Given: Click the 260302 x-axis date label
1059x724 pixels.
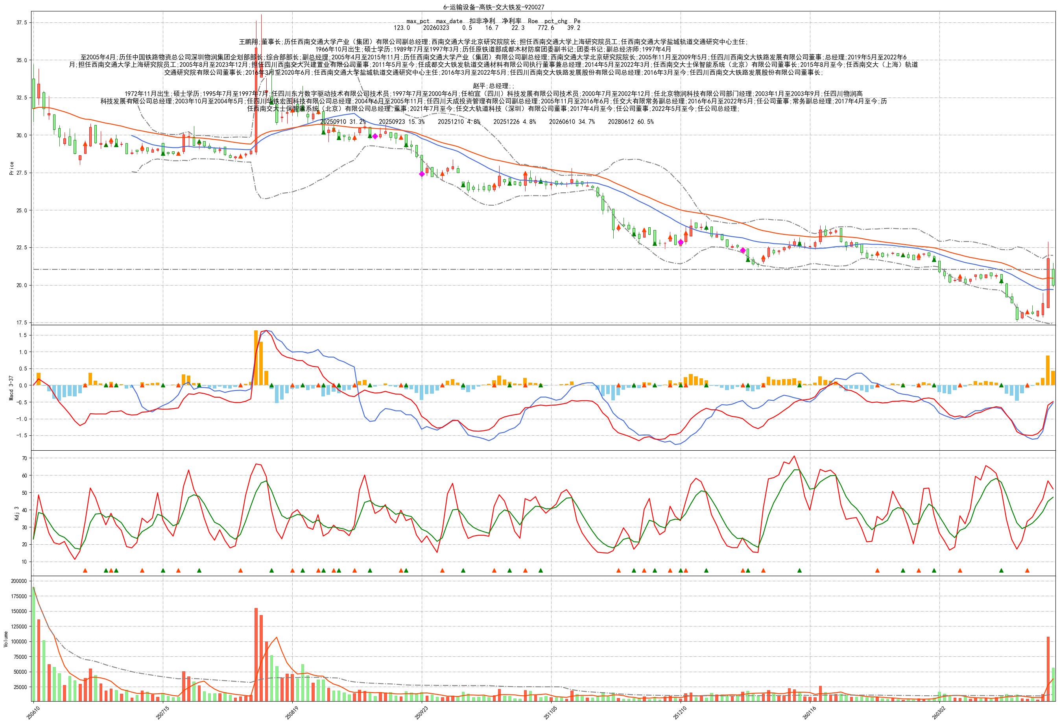Looking at the screenshot, I should tap(938, 713).
